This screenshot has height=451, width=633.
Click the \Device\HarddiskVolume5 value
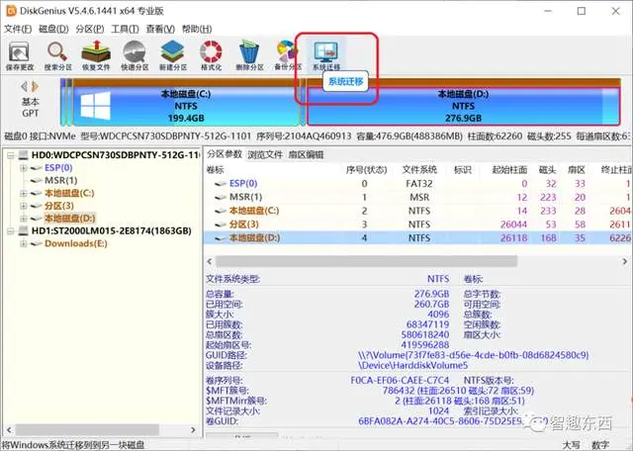413,365
